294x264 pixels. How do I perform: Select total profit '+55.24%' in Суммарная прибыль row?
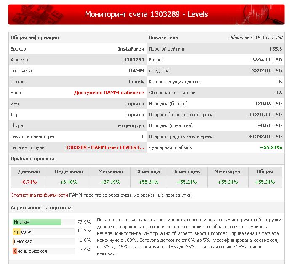coord(271,147)
